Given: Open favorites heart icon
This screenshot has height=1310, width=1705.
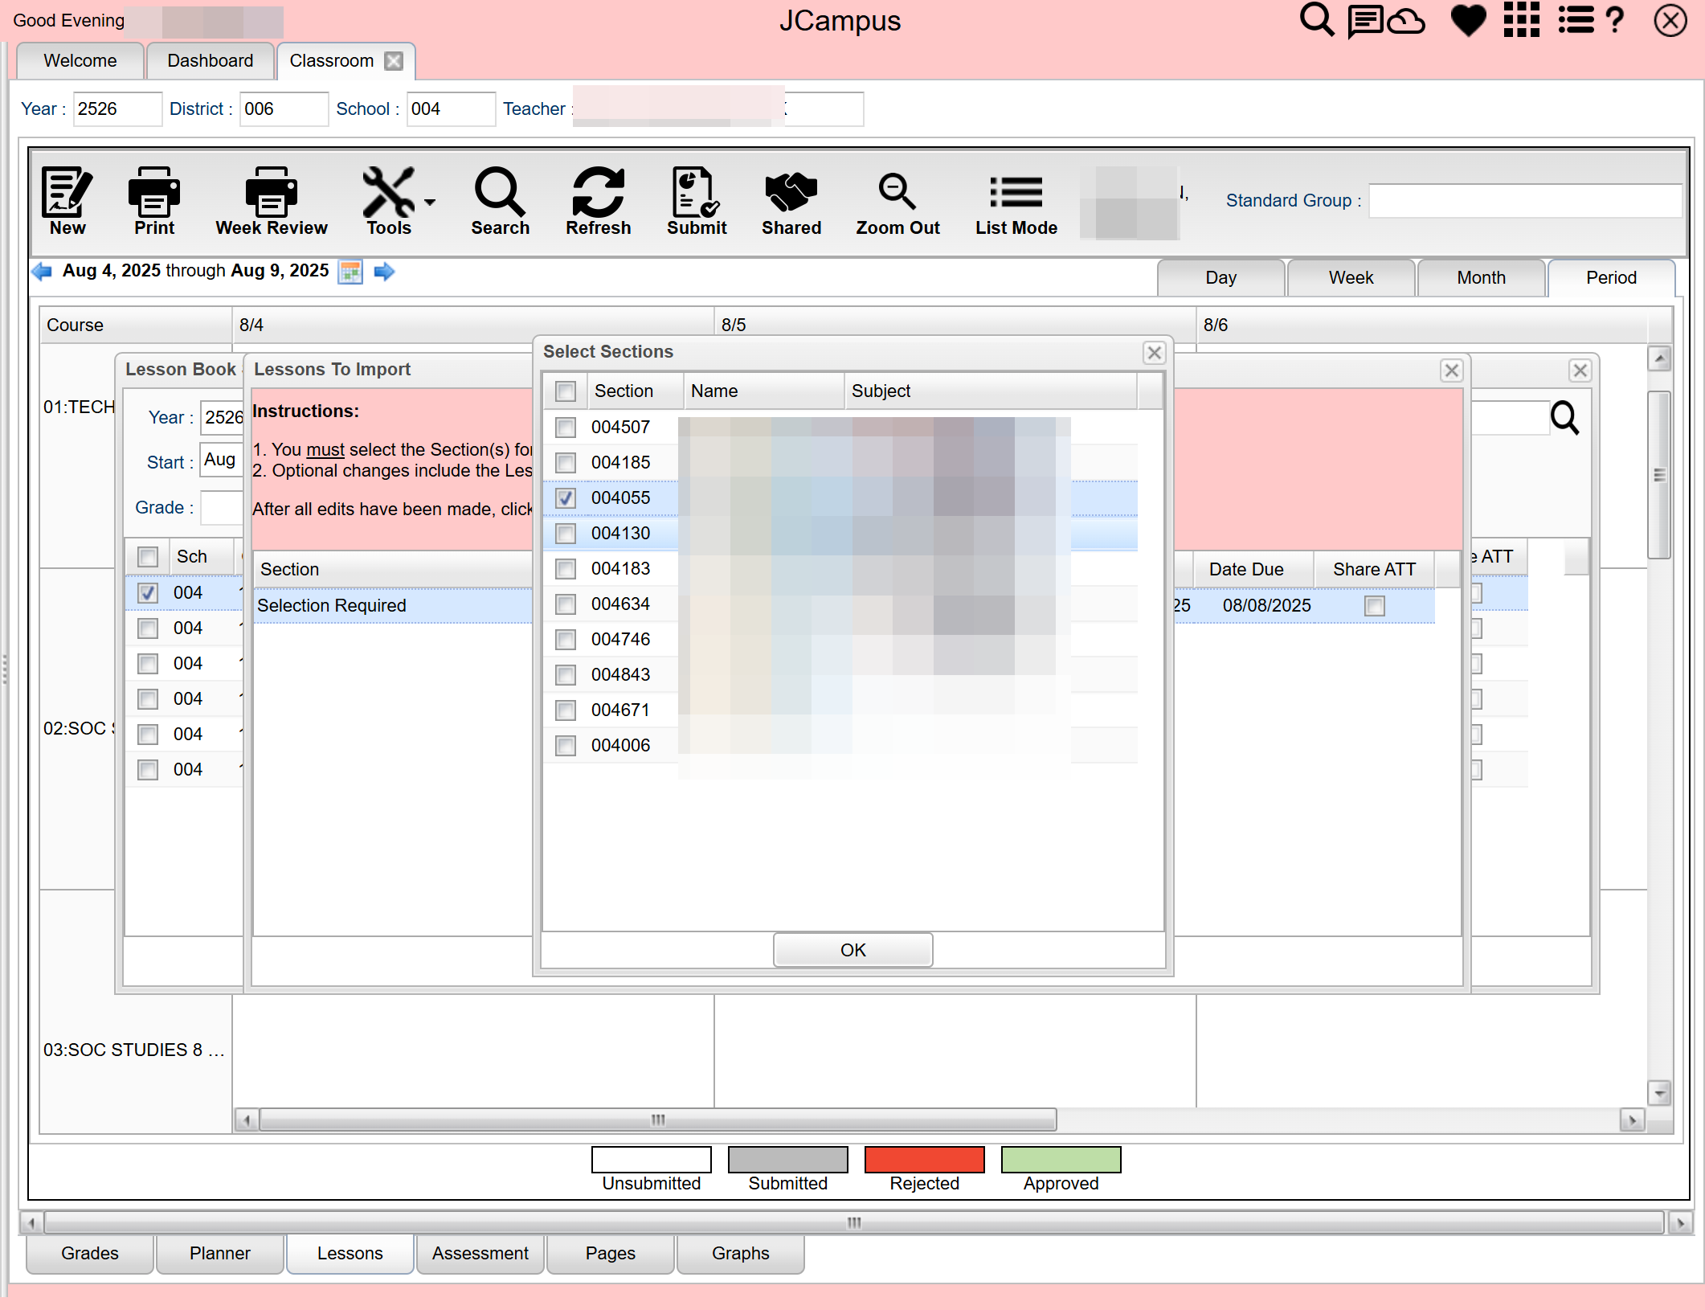Looking at the screenshot, I should pyautogui.click(x=1469, y=20).
